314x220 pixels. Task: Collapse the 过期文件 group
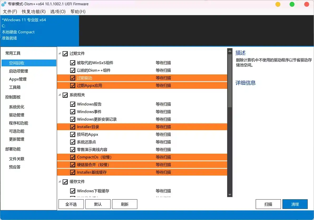coord(59,53)
